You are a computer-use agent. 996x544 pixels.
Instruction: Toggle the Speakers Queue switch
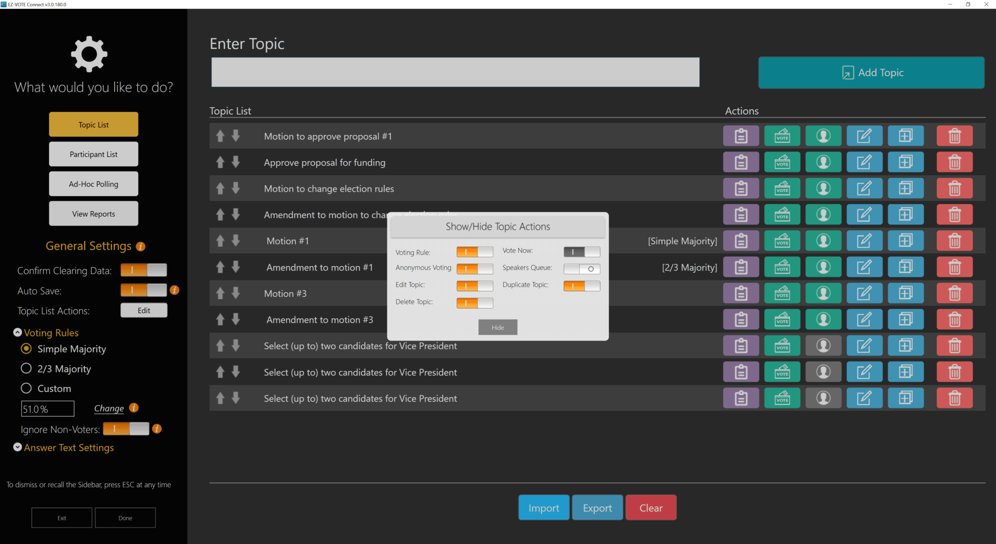(582, 269)
